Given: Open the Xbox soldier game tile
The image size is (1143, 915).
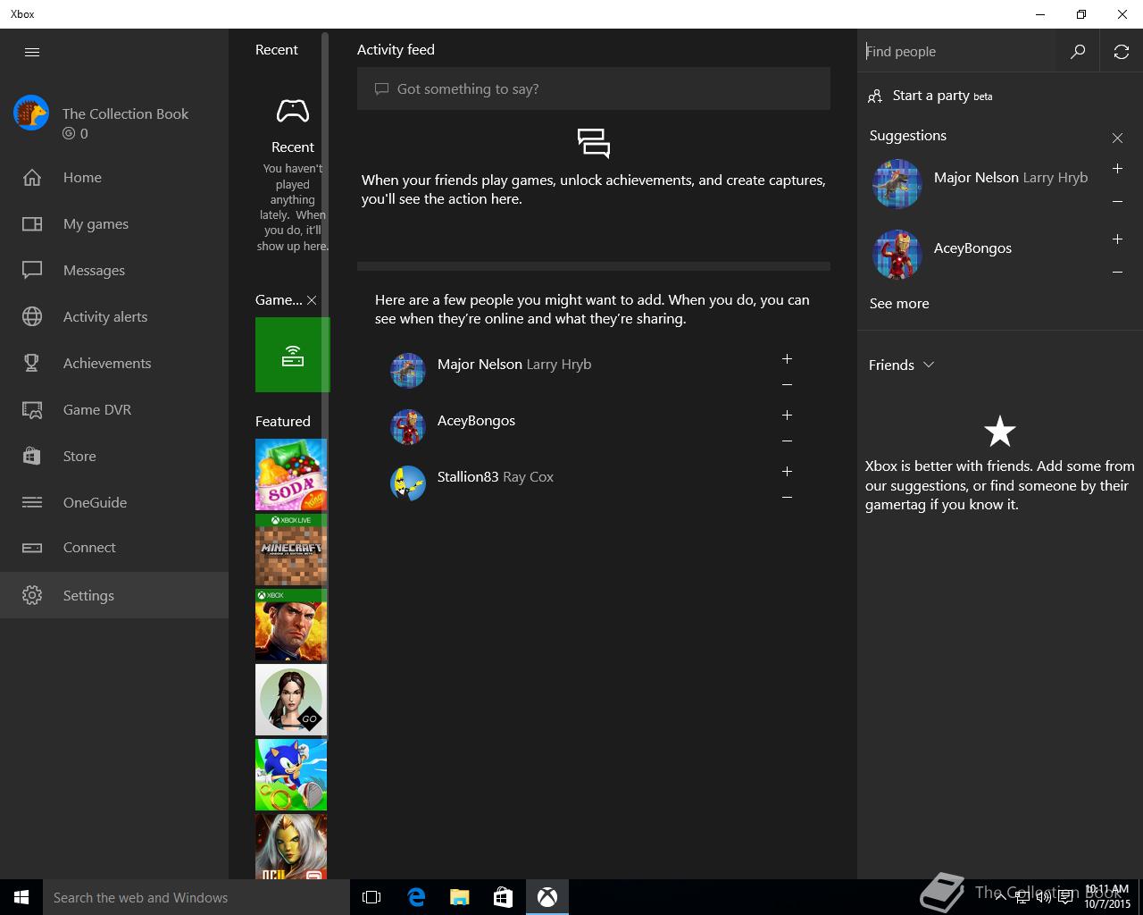Looking at the screenshot, I should pyautogui.click(x=291, y=625).
